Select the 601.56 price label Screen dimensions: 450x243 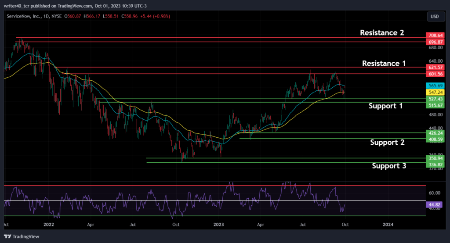tap(435, 74)
